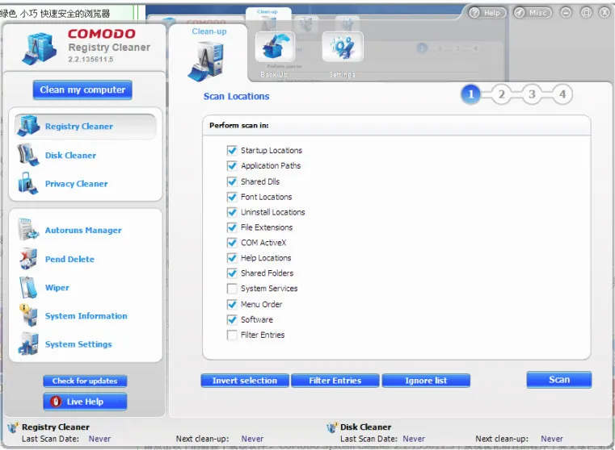615x450 pixels.
Task: Open the Ignore list button
Action: [426, 381]
